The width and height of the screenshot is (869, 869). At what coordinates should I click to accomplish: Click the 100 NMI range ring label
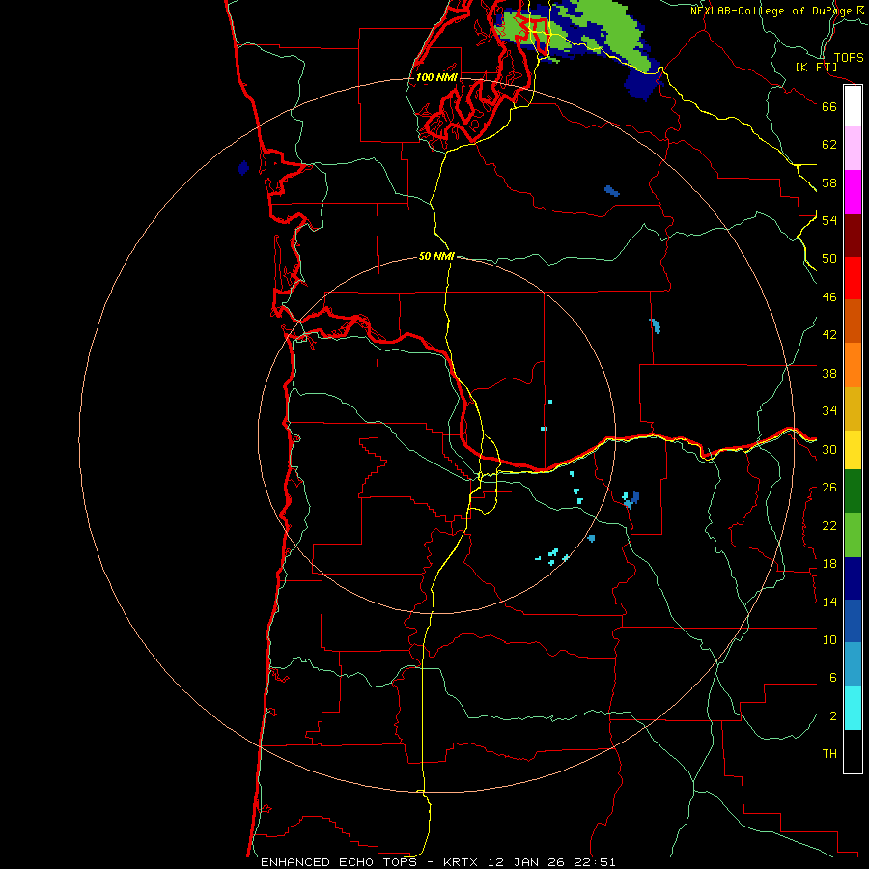pos(436,77)
